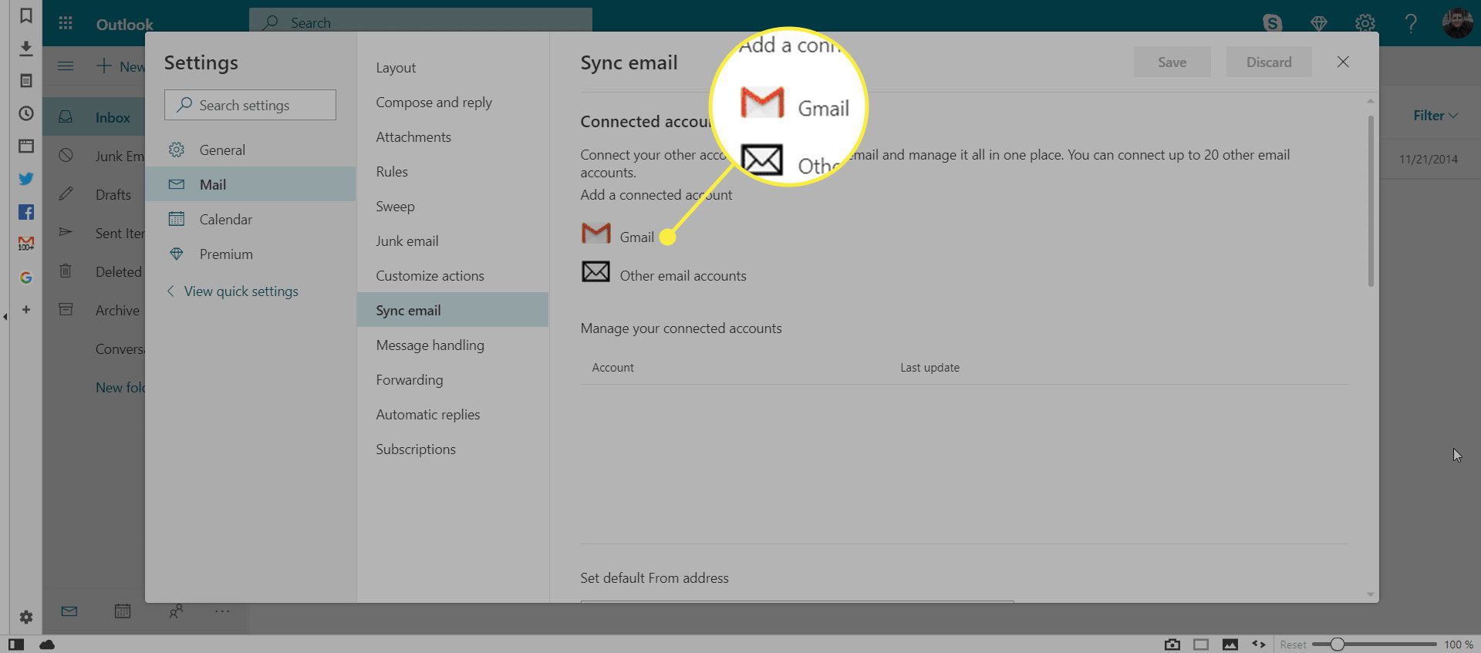The width and height of the screenshot is (1481, 653).
Task: Open the downloads icon in browser sidebar
Action: point(25,48)
